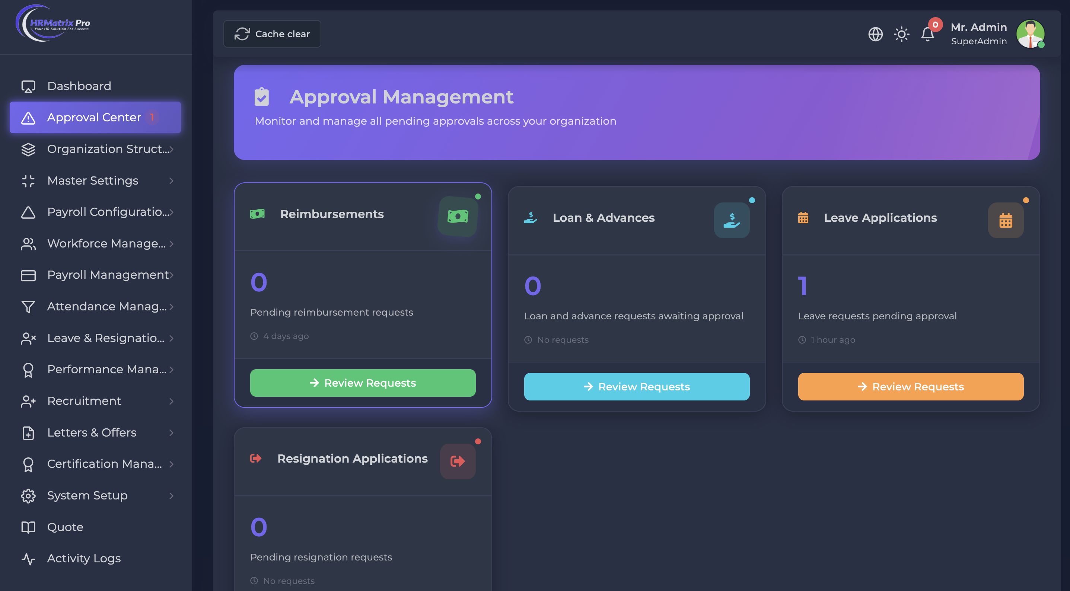Go to Activity Logs
Image resolution: width=1070 pixels, height=591 pixels.
[83, 558]
